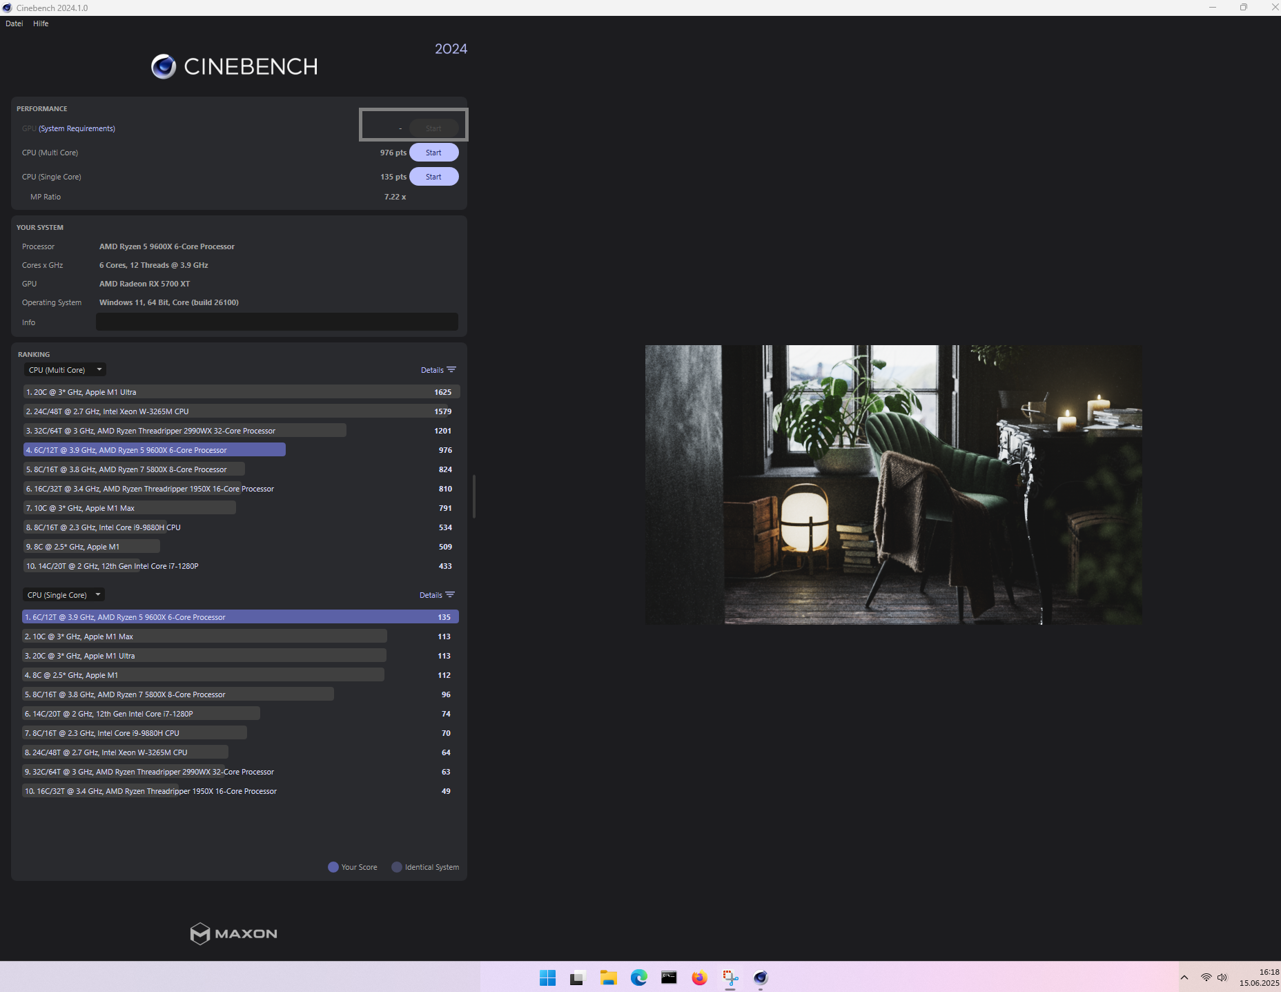Open the Hilfe menu
Image resolution: width=1281 pixels, height=992 pixels.
[41, 23]
